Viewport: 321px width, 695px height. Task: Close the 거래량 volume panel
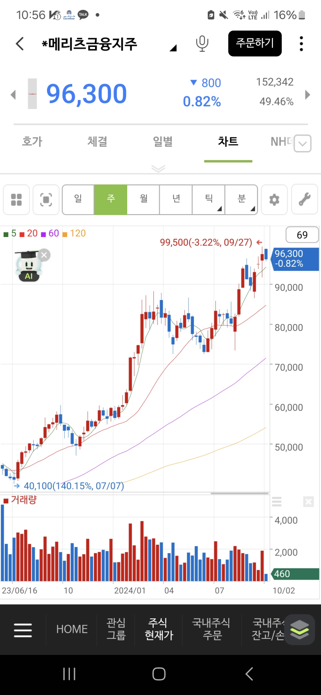tap(309, 501)
